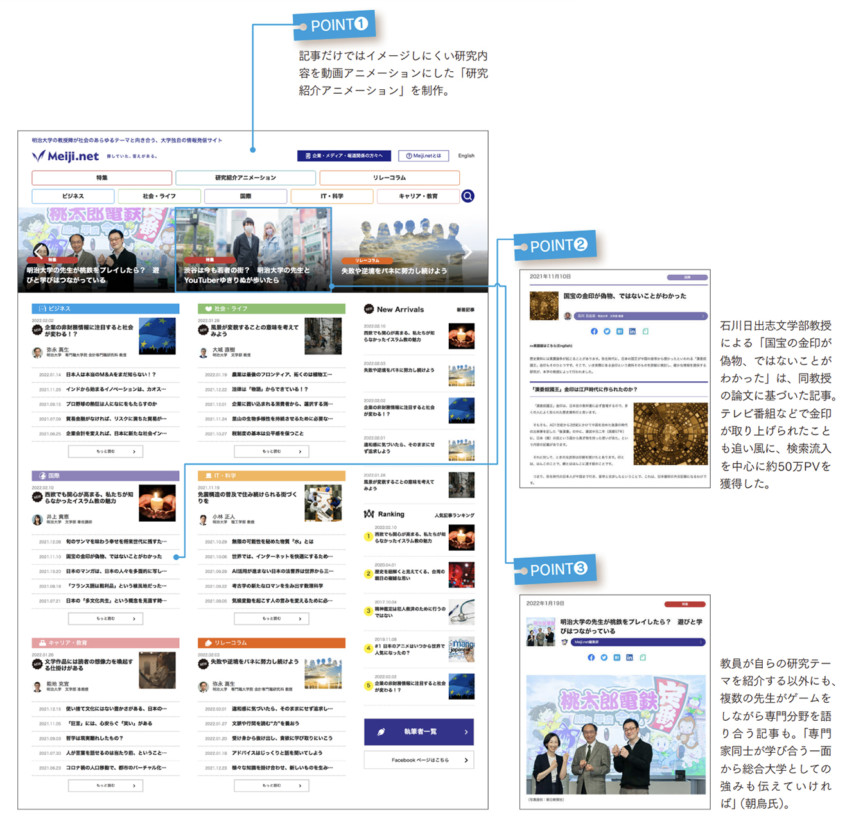This screenshot has height=826, width=854.
Task: Click the 石川 日出志 author bar in 金印 article
Action: coord(640,316)
